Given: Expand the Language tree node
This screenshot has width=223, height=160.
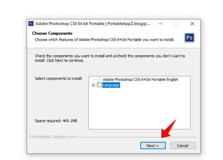Looking at the screenshot, I should 94,85.
